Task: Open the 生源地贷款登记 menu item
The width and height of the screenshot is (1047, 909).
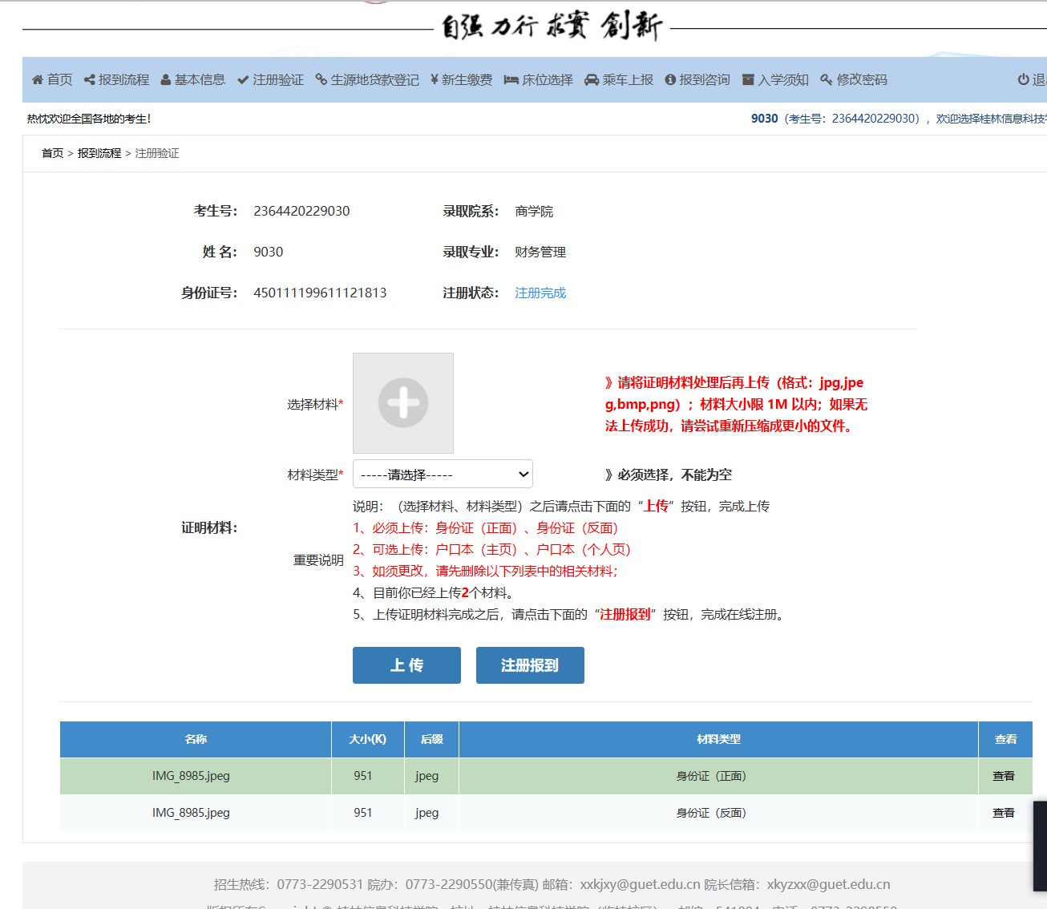Action: (x=374, y=80)
